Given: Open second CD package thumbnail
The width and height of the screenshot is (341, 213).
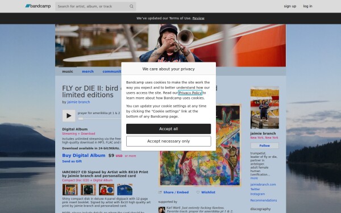Looking at the screenshot, I should pos(88,190).
